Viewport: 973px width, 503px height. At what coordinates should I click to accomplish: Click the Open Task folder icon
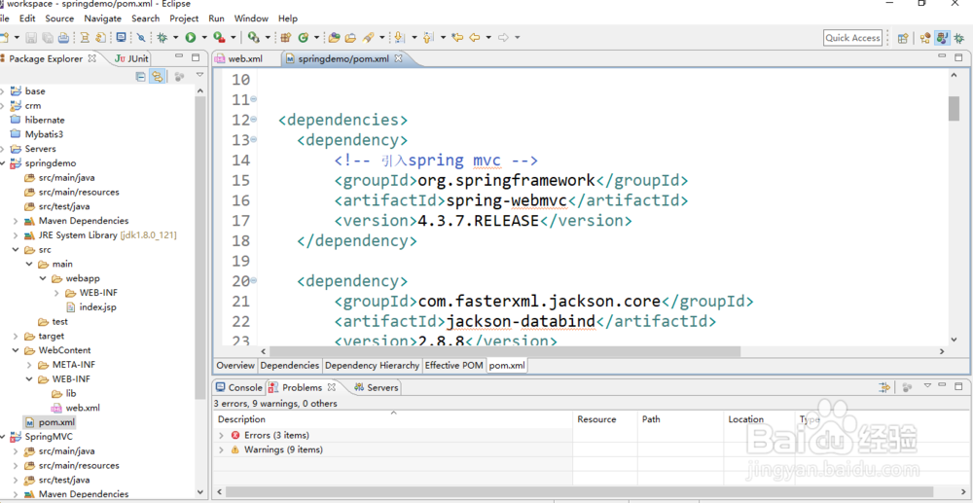(350, 38)
